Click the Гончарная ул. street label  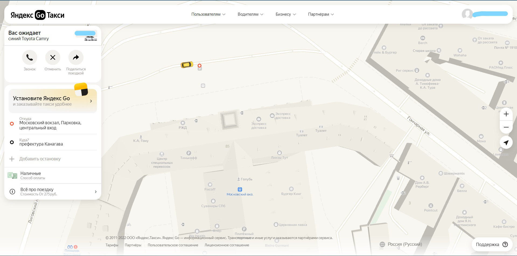[418, 126]
